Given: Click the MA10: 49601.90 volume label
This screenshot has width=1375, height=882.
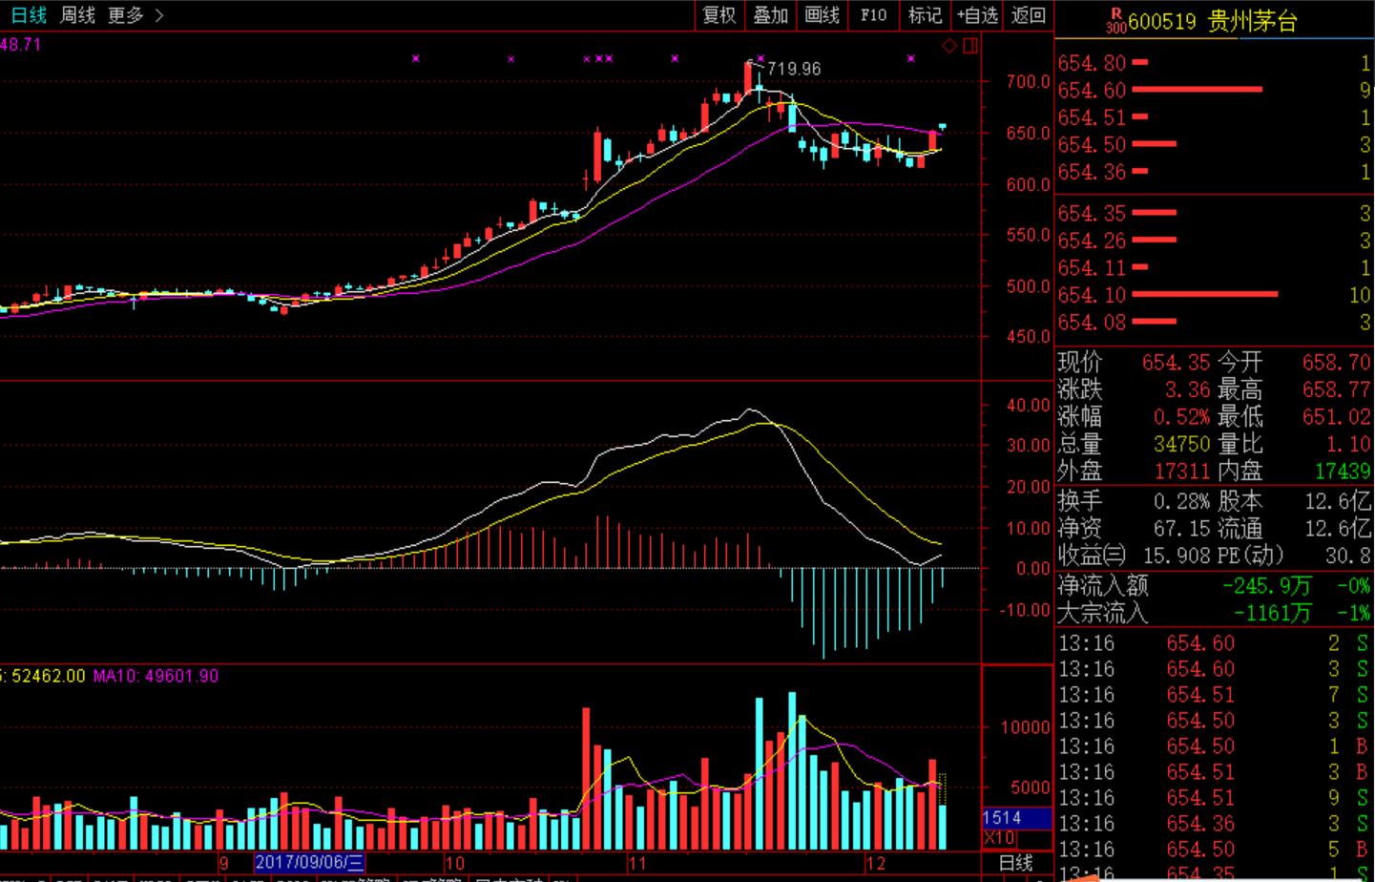Looking at the screenshot, I should point(156,676).
